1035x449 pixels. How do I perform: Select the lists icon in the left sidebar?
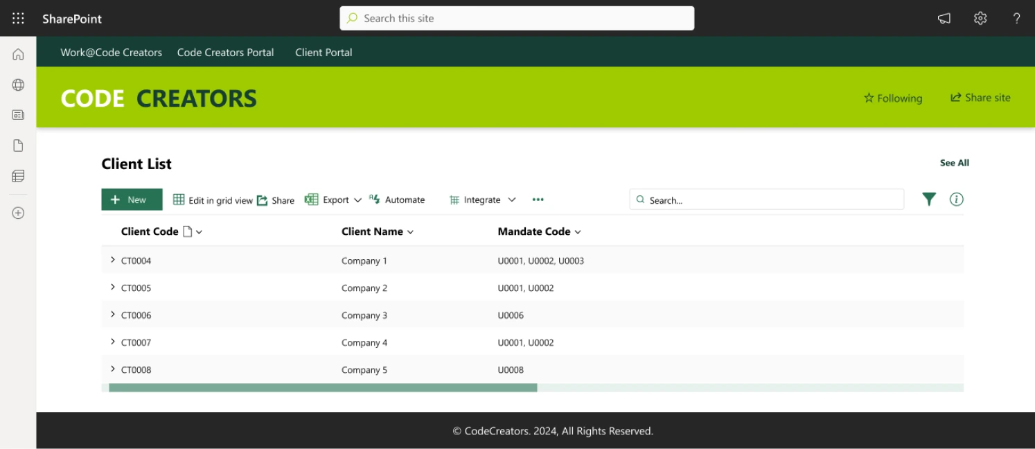17,175
